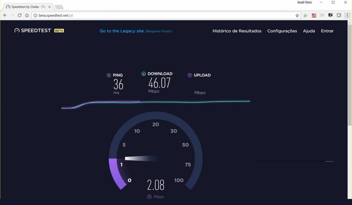Click Entrar to sign in
352x205 pixels.
pos(327,31)
